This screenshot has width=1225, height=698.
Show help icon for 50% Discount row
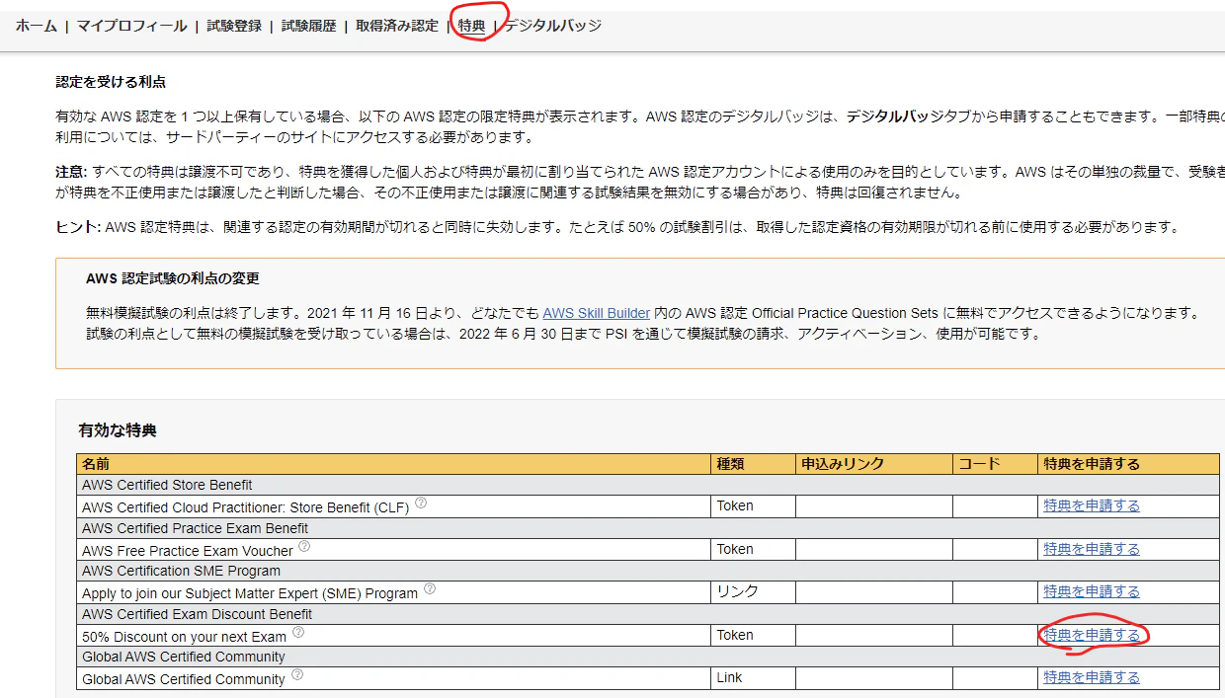point(298,632)
